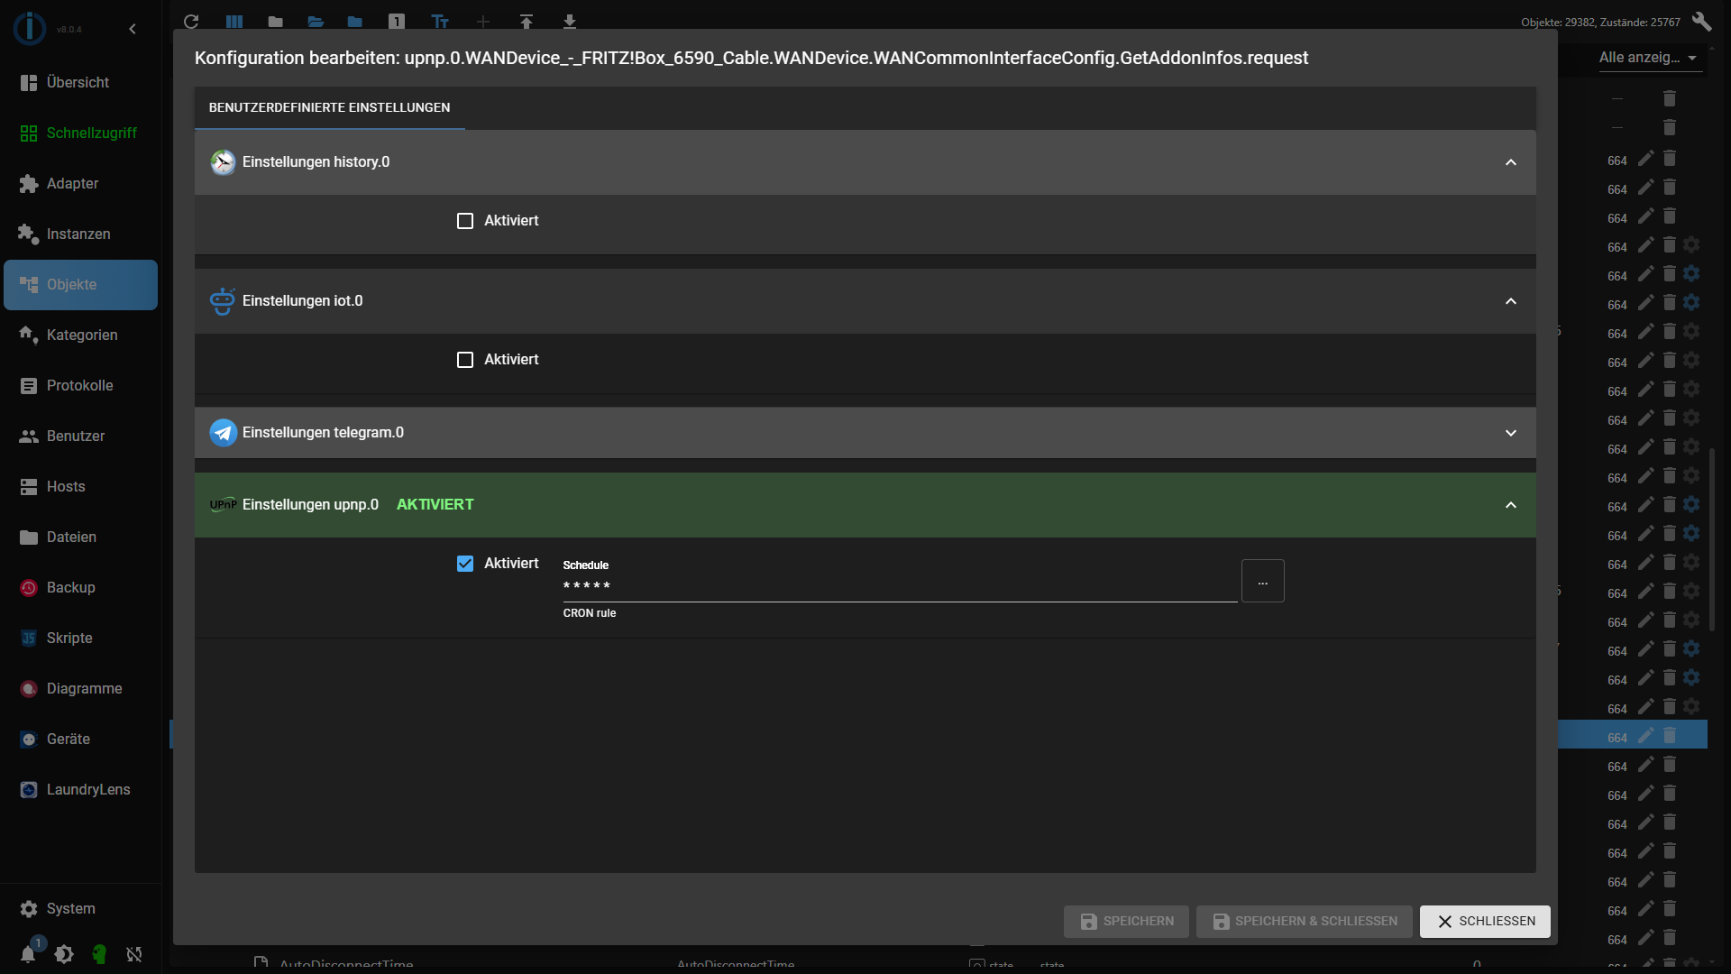
Task: Open Adapter page in sidebar
Action: pyautogui.click(x=80, y=183)
